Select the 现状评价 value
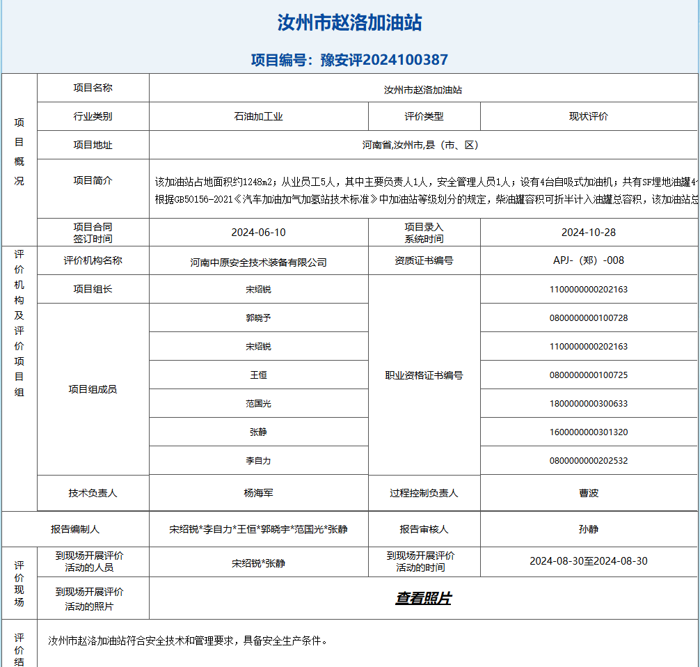The width and height of the screenshot is (700, 667). pos(589,116)
